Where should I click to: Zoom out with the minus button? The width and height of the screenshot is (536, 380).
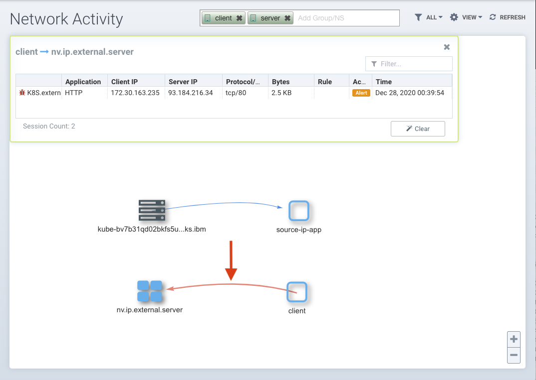[514, 356]
